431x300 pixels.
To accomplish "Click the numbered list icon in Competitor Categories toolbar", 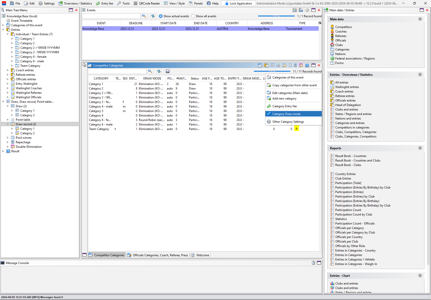I will pyautogui.click(x=278, y=65).
